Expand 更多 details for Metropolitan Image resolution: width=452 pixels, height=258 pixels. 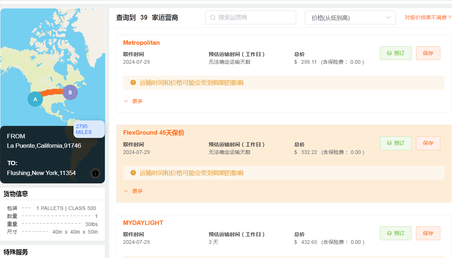point(134,101)
